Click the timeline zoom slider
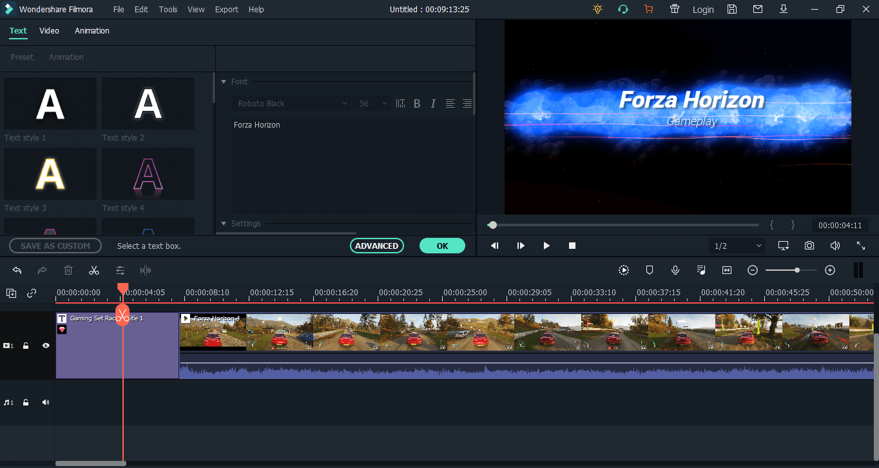 click(x=791, y=270)
